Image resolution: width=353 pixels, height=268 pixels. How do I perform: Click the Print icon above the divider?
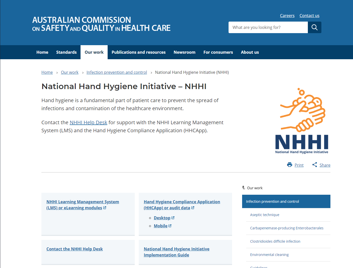click(x=290, y=165)
